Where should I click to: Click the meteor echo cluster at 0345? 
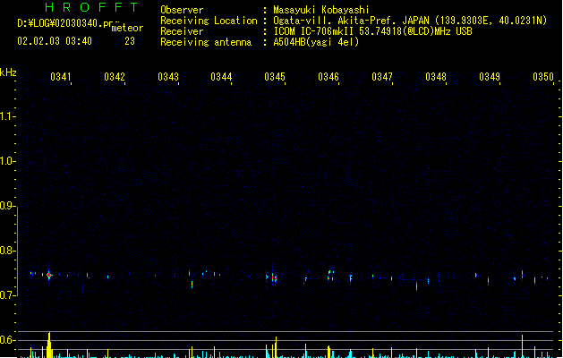271,277
